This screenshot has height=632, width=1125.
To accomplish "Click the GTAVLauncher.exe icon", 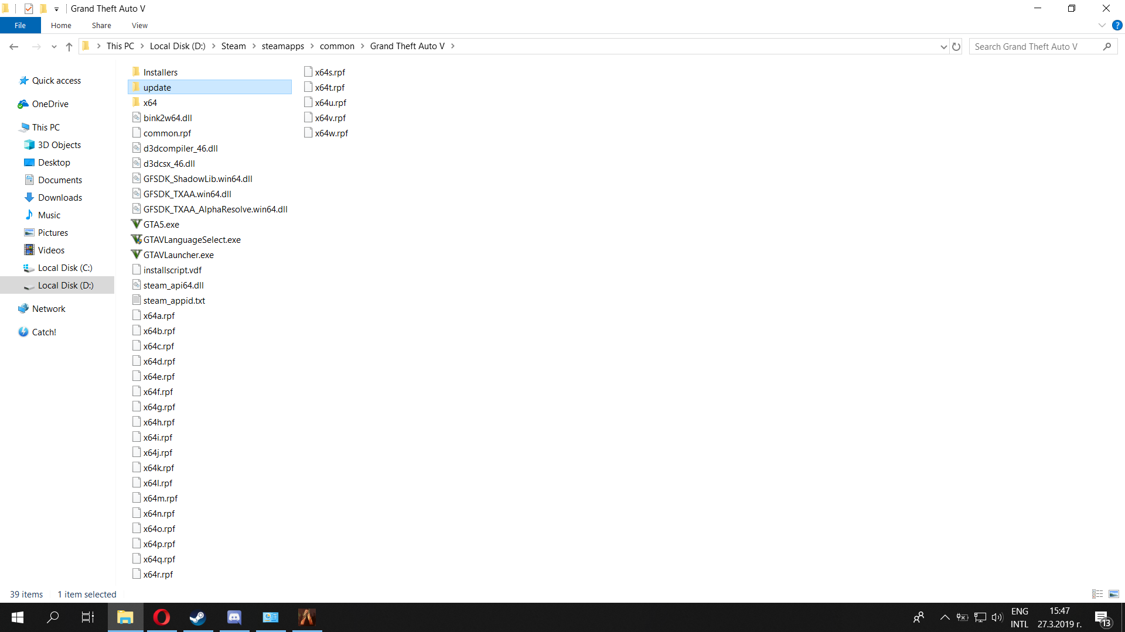I will coord(137,255).
